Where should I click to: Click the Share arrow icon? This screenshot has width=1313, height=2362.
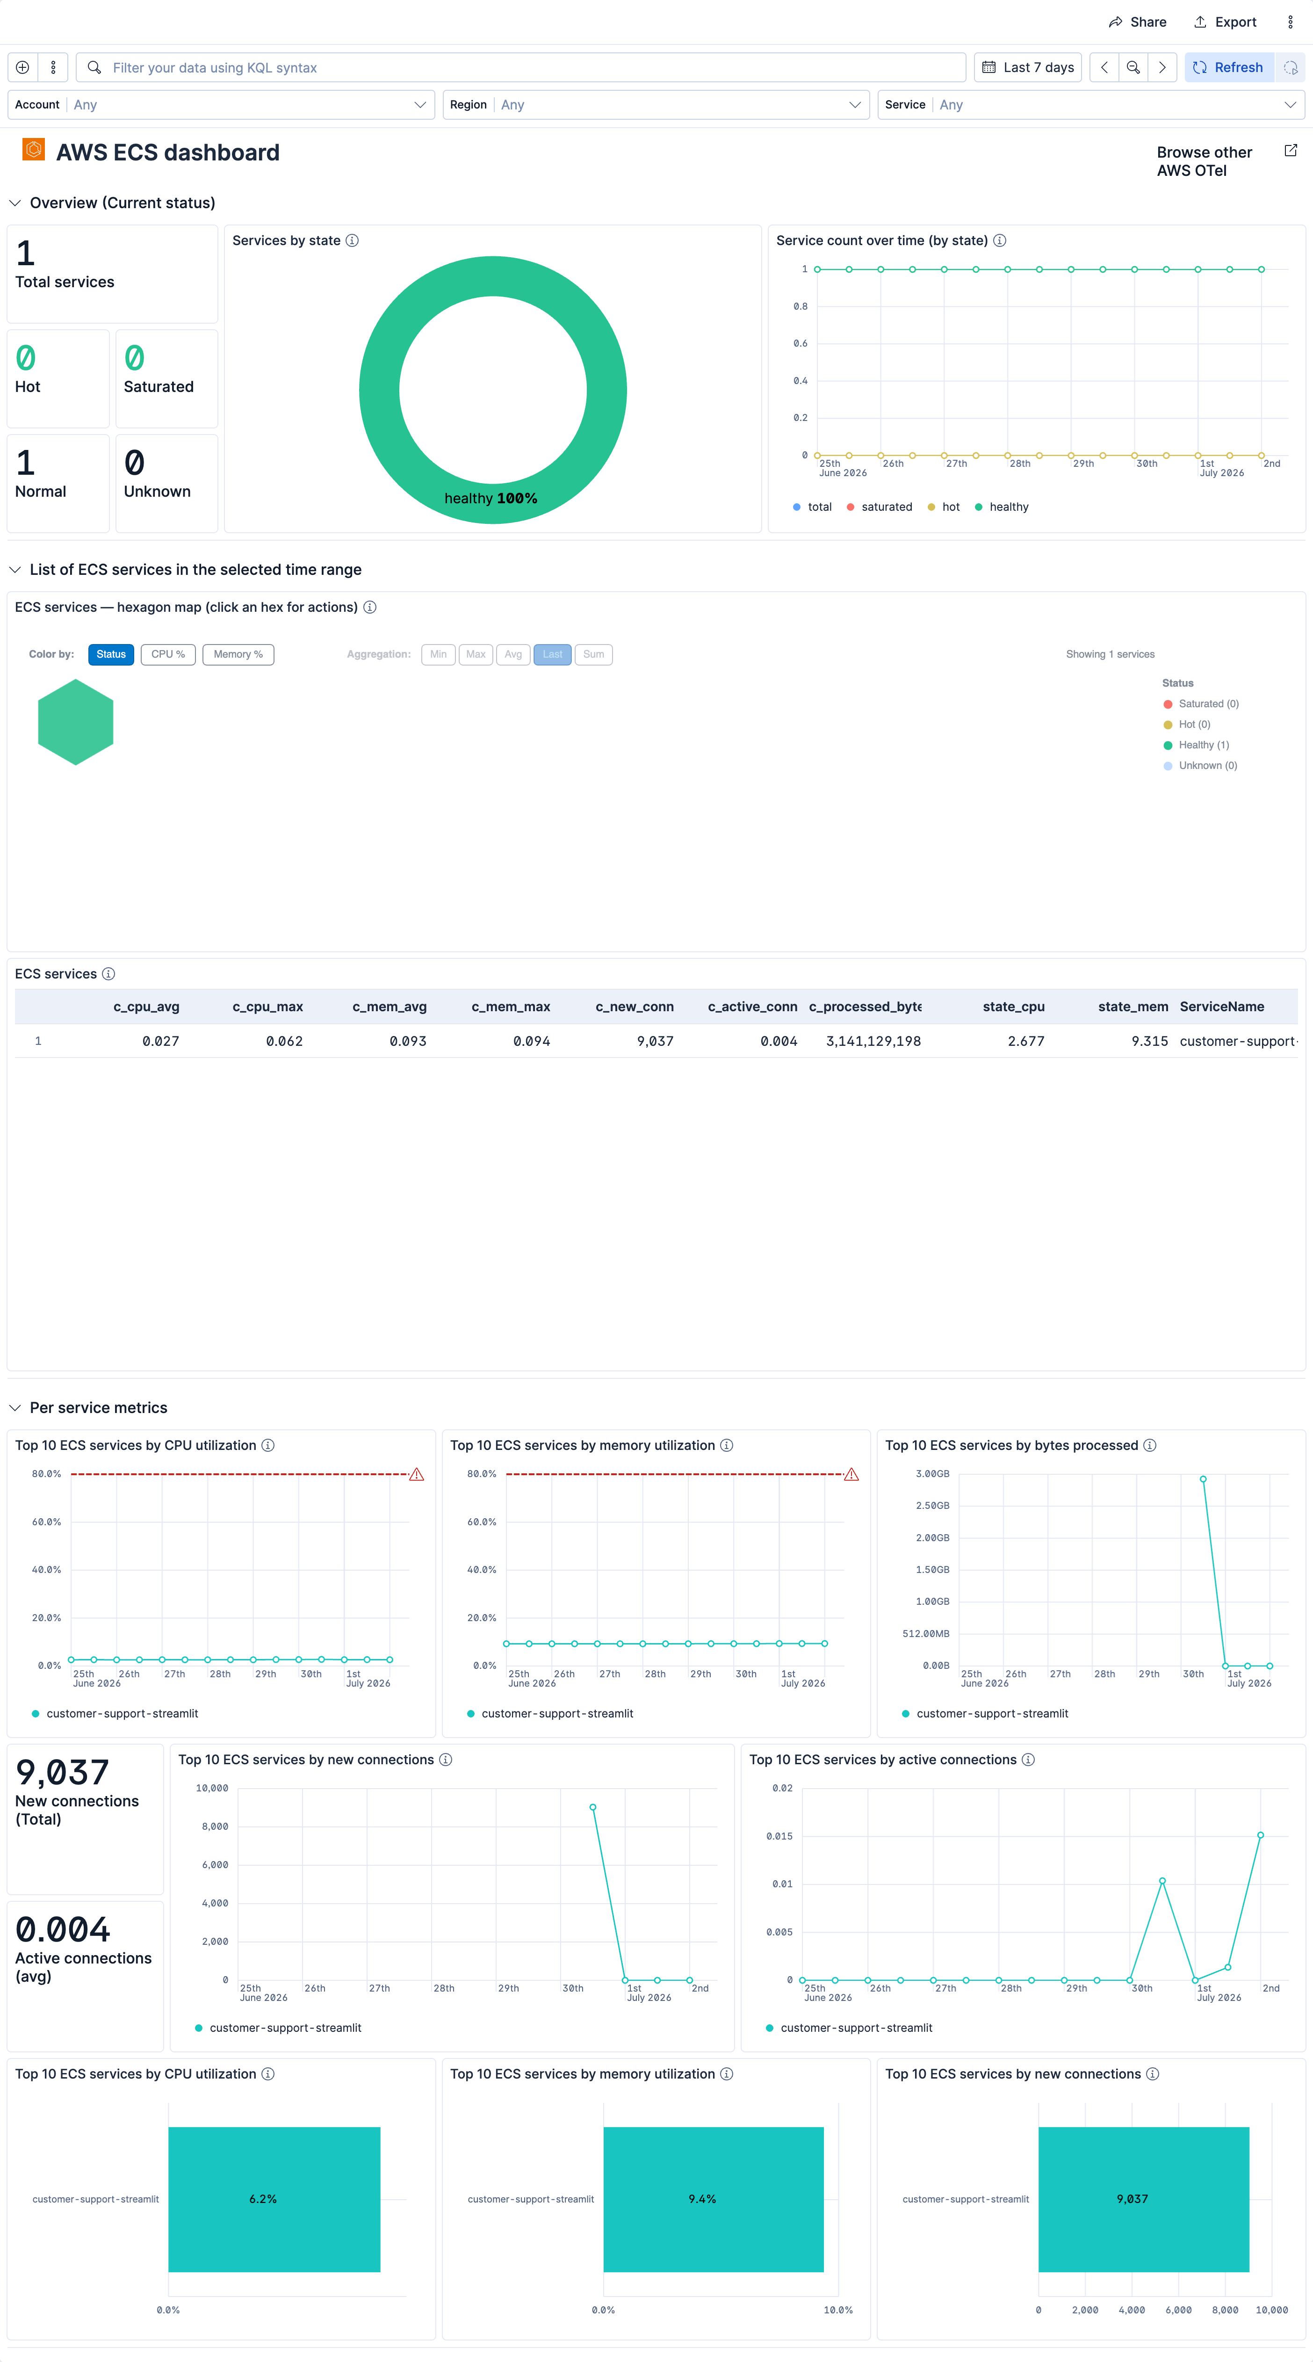[1115, 22]
